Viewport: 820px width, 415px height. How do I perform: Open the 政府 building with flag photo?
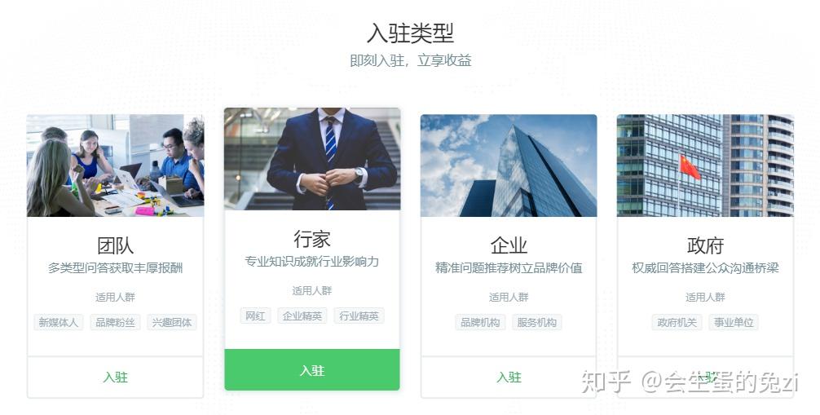click(x=705, y=166)
